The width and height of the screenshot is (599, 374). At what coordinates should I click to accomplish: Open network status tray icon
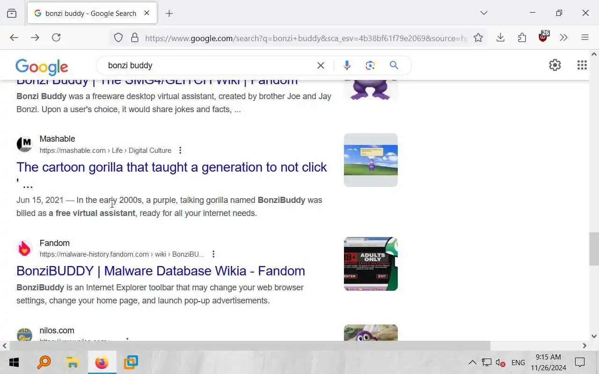[487, 362]
